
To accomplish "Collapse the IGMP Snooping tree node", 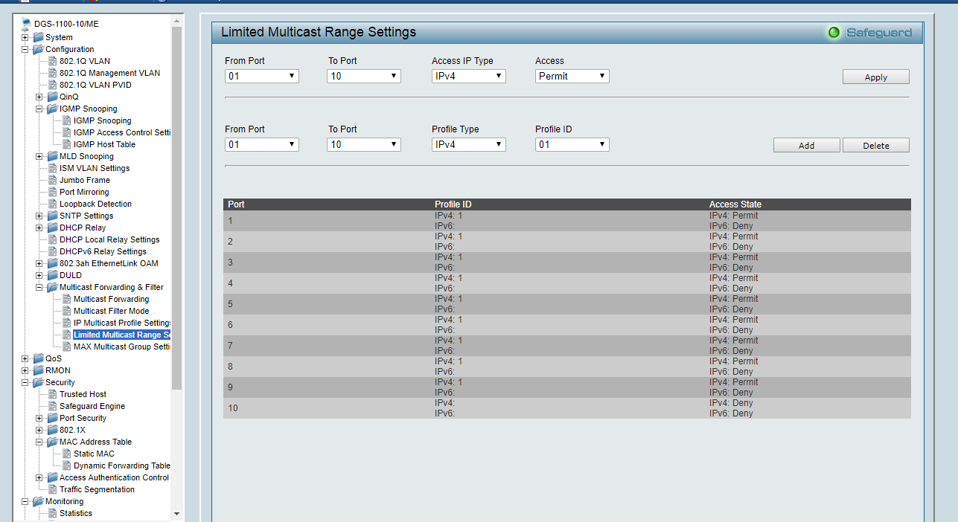I will click(39, 109).
